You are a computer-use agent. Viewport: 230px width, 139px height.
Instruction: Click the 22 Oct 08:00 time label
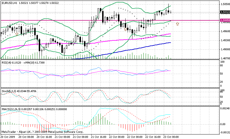click(x=135, y=137)
